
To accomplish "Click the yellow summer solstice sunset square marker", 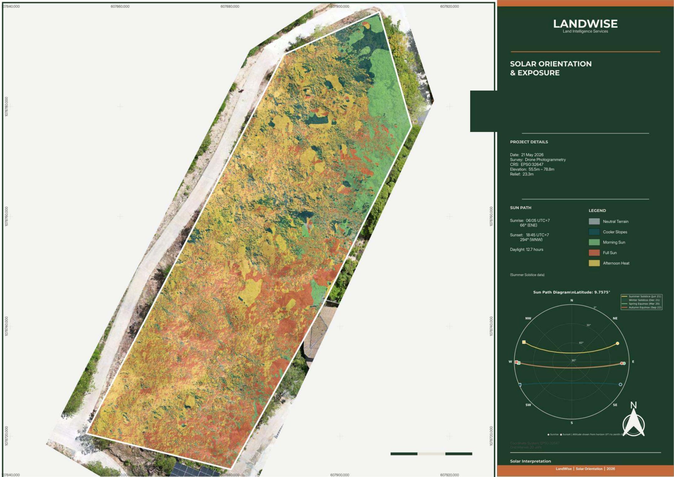I will (524, 342).
